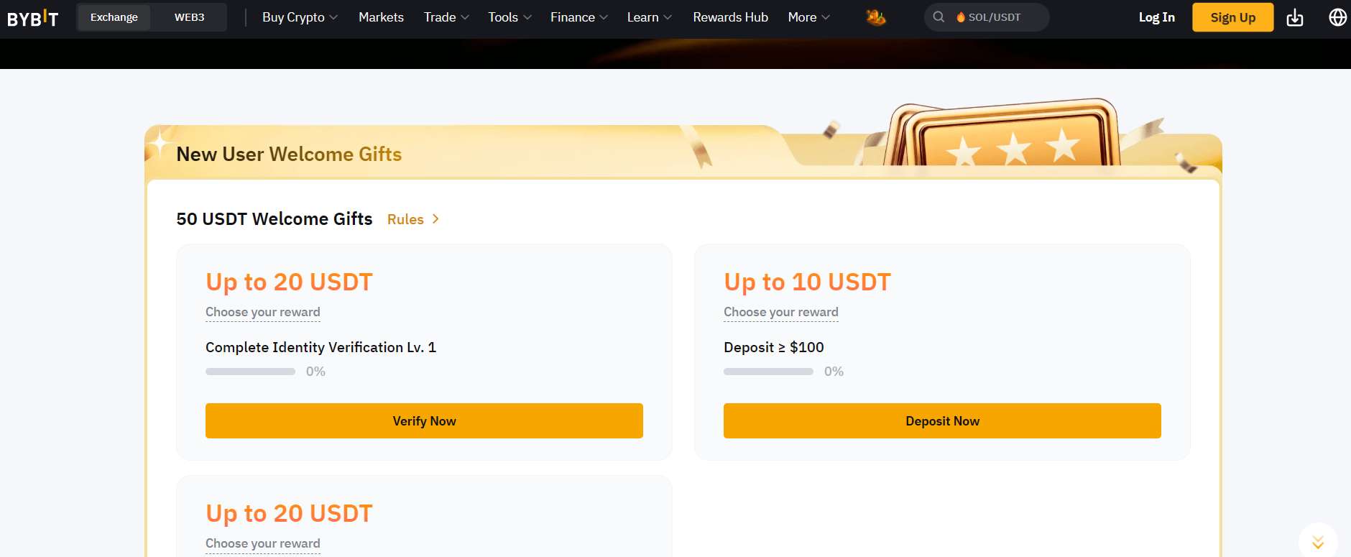Open the app download icon
The width and height of the screenshot is (1351, 557).
click(x=1295, y=17)
